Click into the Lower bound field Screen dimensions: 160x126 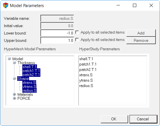(x=57, y=33)
